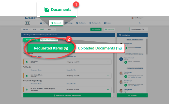Click the 'has sent a new request' activity icon
Image resolution: width=169 pixels, height=104 pixels.
[x=126, y=62]
